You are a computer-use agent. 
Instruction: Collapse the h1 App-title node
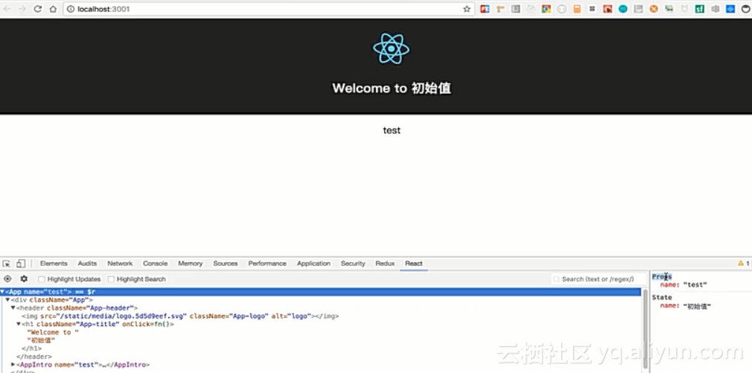(19, 324)
